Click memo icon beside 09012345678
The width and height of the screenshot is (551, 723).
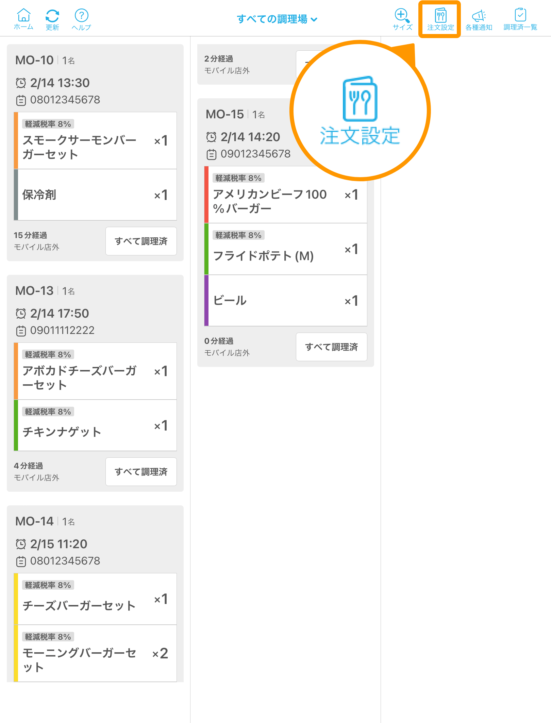[212, 154]
